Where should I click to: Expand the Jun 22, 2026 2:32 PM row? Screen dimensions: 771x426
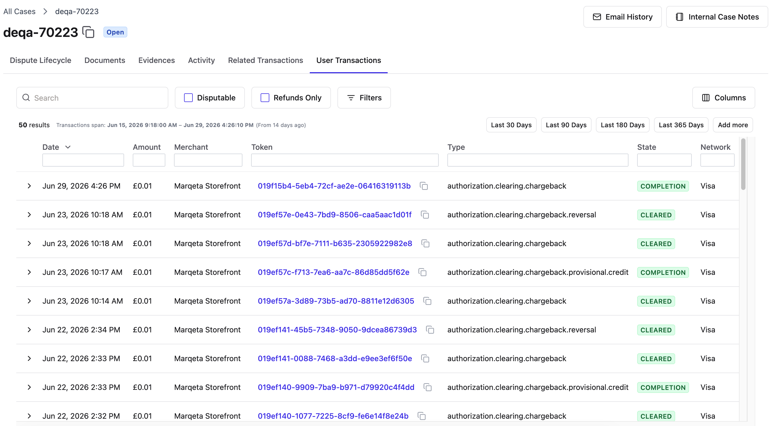(29, 416)
